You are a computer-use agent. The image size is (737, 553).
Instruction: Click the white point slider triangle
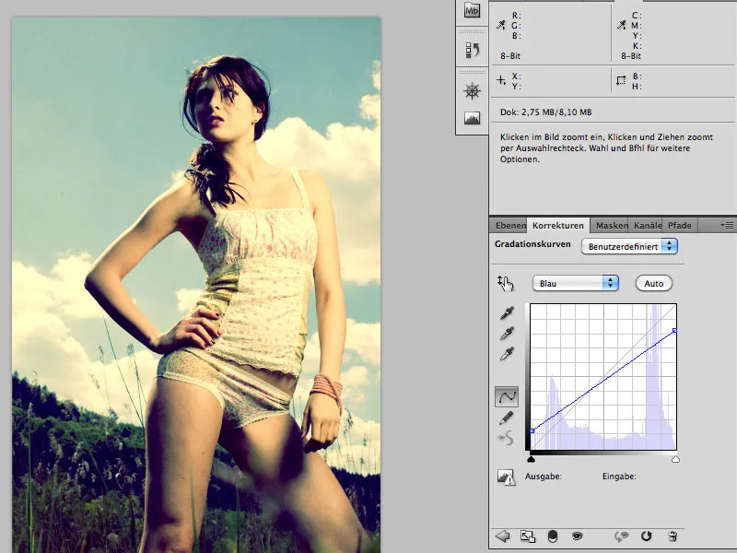pos(676,458)
